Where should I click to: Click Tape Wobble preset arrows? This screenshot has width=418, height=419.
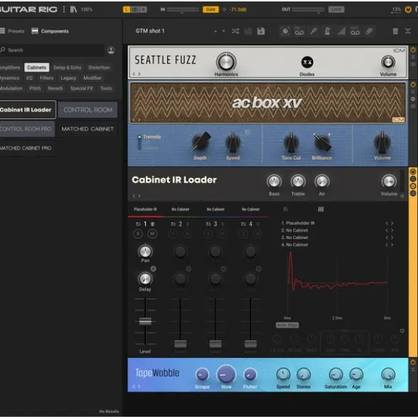click(137, 386)
